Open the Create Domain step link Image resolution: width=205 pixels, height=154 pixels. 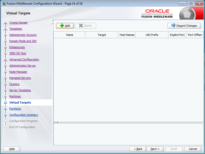click(x=18, y=23)
